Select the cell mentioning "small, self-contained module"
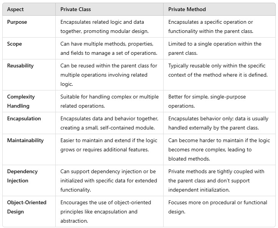Viewport: 278px width, 228px height. click(109, 122)
